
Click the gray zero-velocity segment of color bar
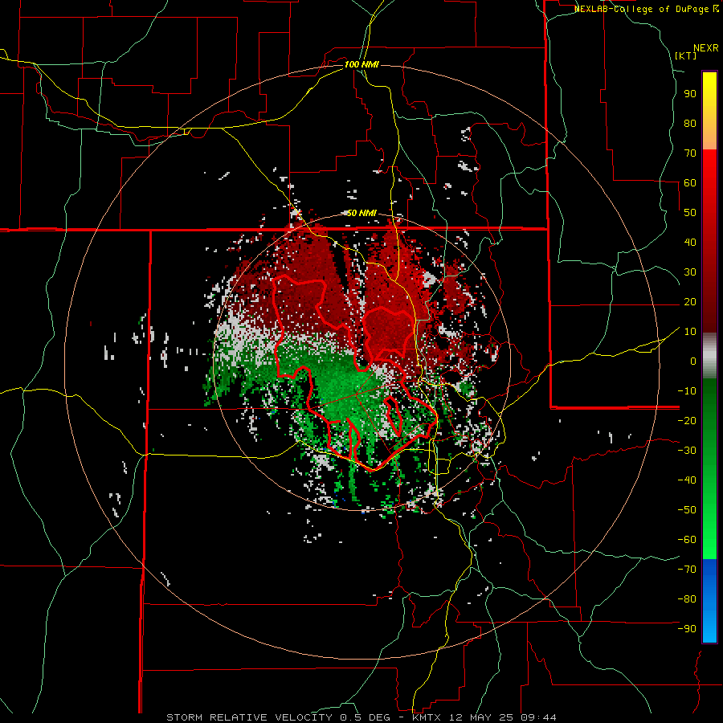pyautogui.click(x=709, y=355)
